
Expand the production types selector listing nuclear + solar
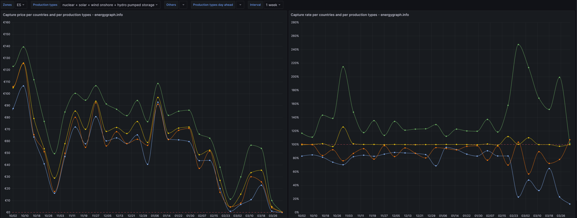110,5
